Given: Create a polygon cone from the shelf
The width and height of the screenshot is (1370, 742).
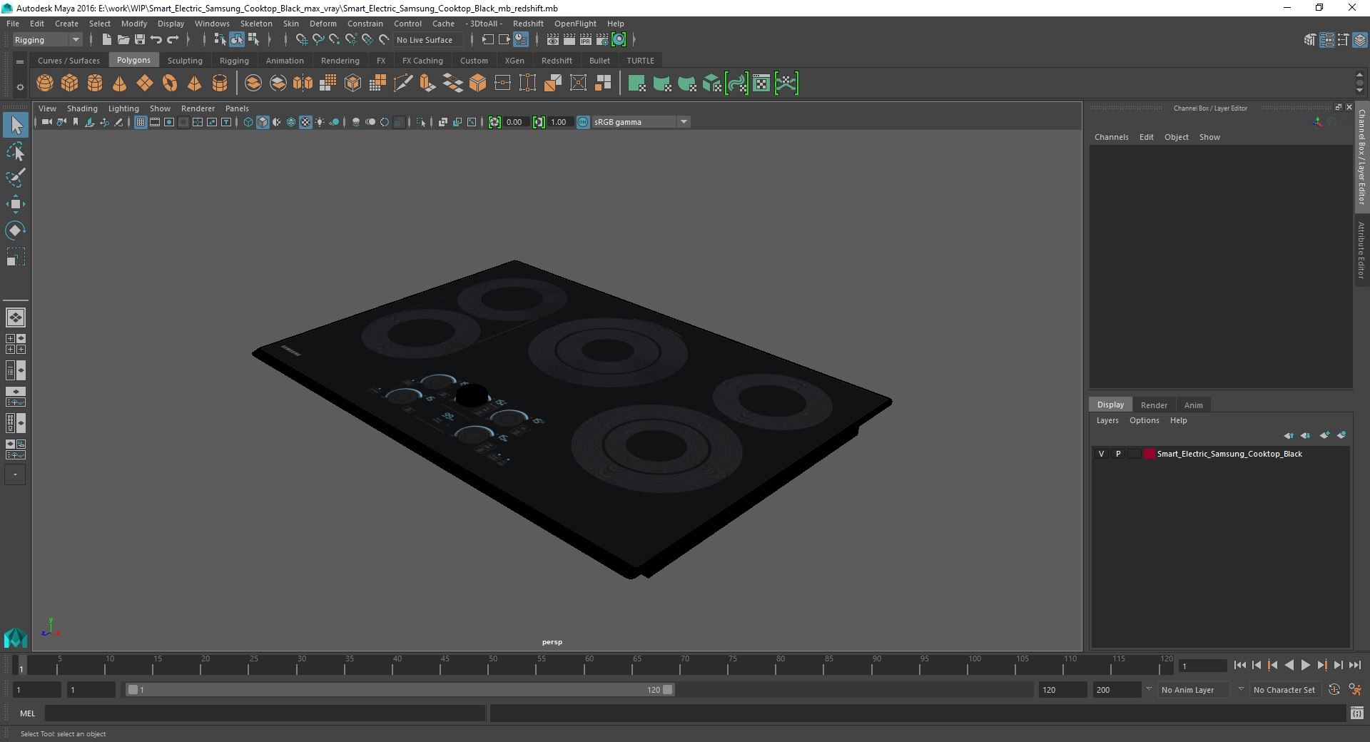Looking at the screenshot, I should click(x=120, y=83).
